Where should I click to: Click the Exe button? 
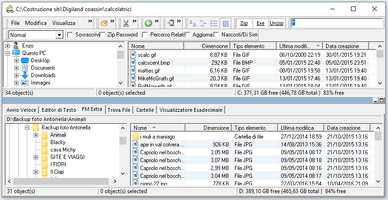[x=260, y=23]
